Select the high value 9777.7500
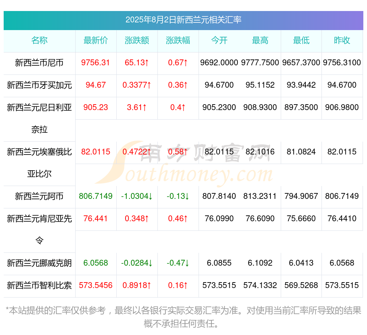 pyautogui.click(x=260, y=63)
